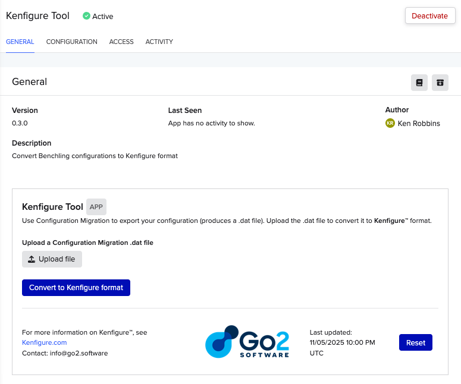This screenshot has height=384, width=461.
Task: Click the green Active status checkmark
Action: click(x=87, y=16)
